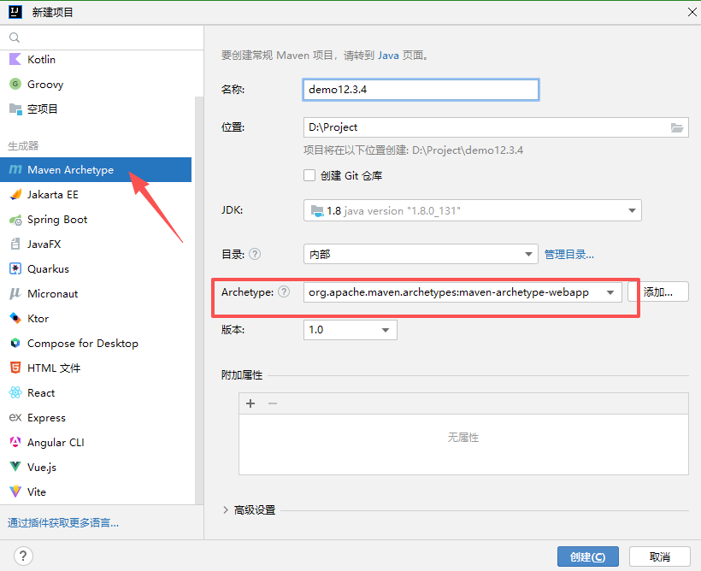The height and width of the screenshot is (571, 701).
Task: Select the Spring Boot generator
Action: [56, 220]
